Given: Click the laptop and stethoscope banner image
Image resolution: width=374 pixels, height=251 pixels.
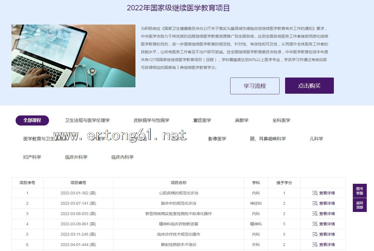Looking at the screenshot, I should pyautogui.click(x=73, y=56).
